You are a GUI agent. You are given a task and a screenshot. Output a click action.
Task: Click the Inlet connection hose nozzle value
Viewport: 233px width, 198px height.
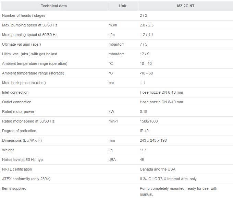click(x=161, y=92)
